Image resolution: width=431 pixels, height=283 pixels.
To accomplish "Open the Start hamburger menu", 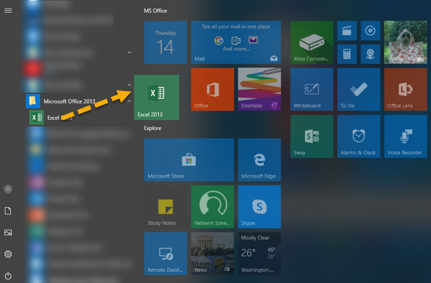I will [x=8, y=11].
